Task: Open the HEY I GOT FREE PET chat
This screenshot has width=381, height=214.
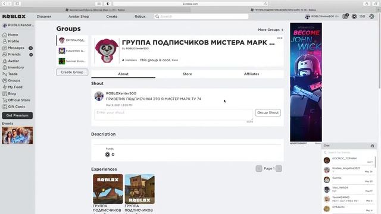Action: point(348,199)
